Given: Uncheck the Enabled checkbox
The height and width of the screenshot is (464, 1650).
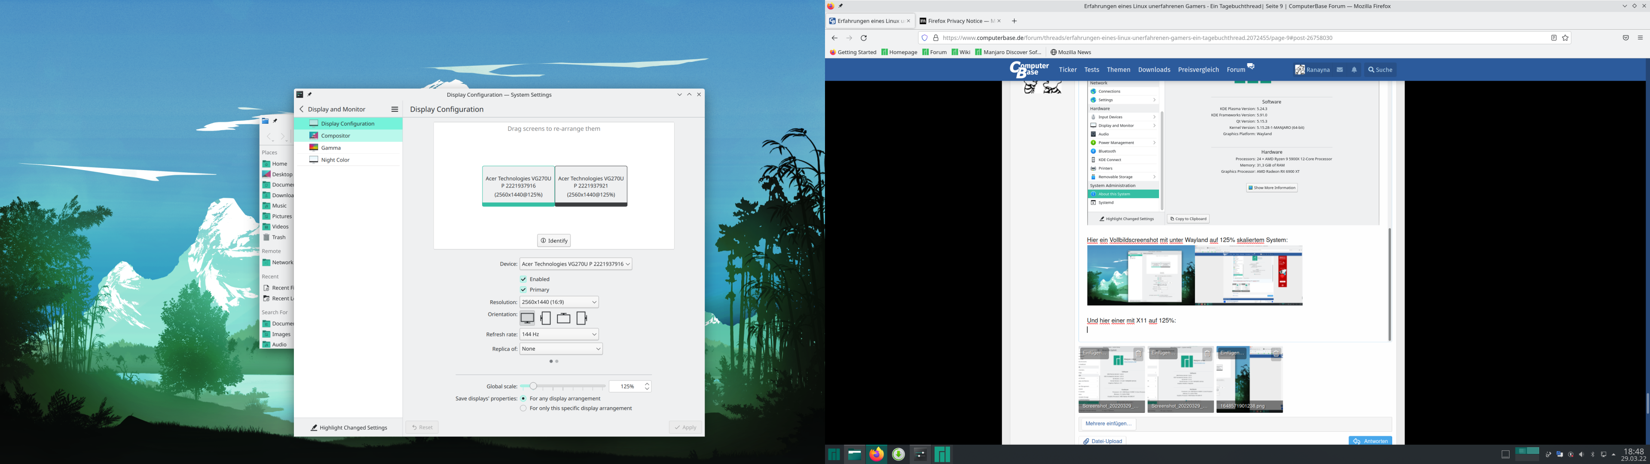Looking at the screenshot, I should click(523, 279).
